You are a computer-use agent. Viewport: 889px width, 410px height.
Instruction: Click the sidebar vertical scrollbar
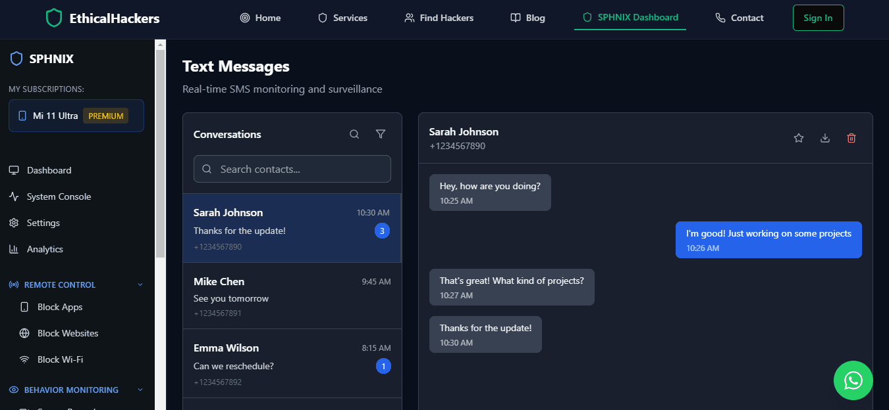(x=160, y=151)
